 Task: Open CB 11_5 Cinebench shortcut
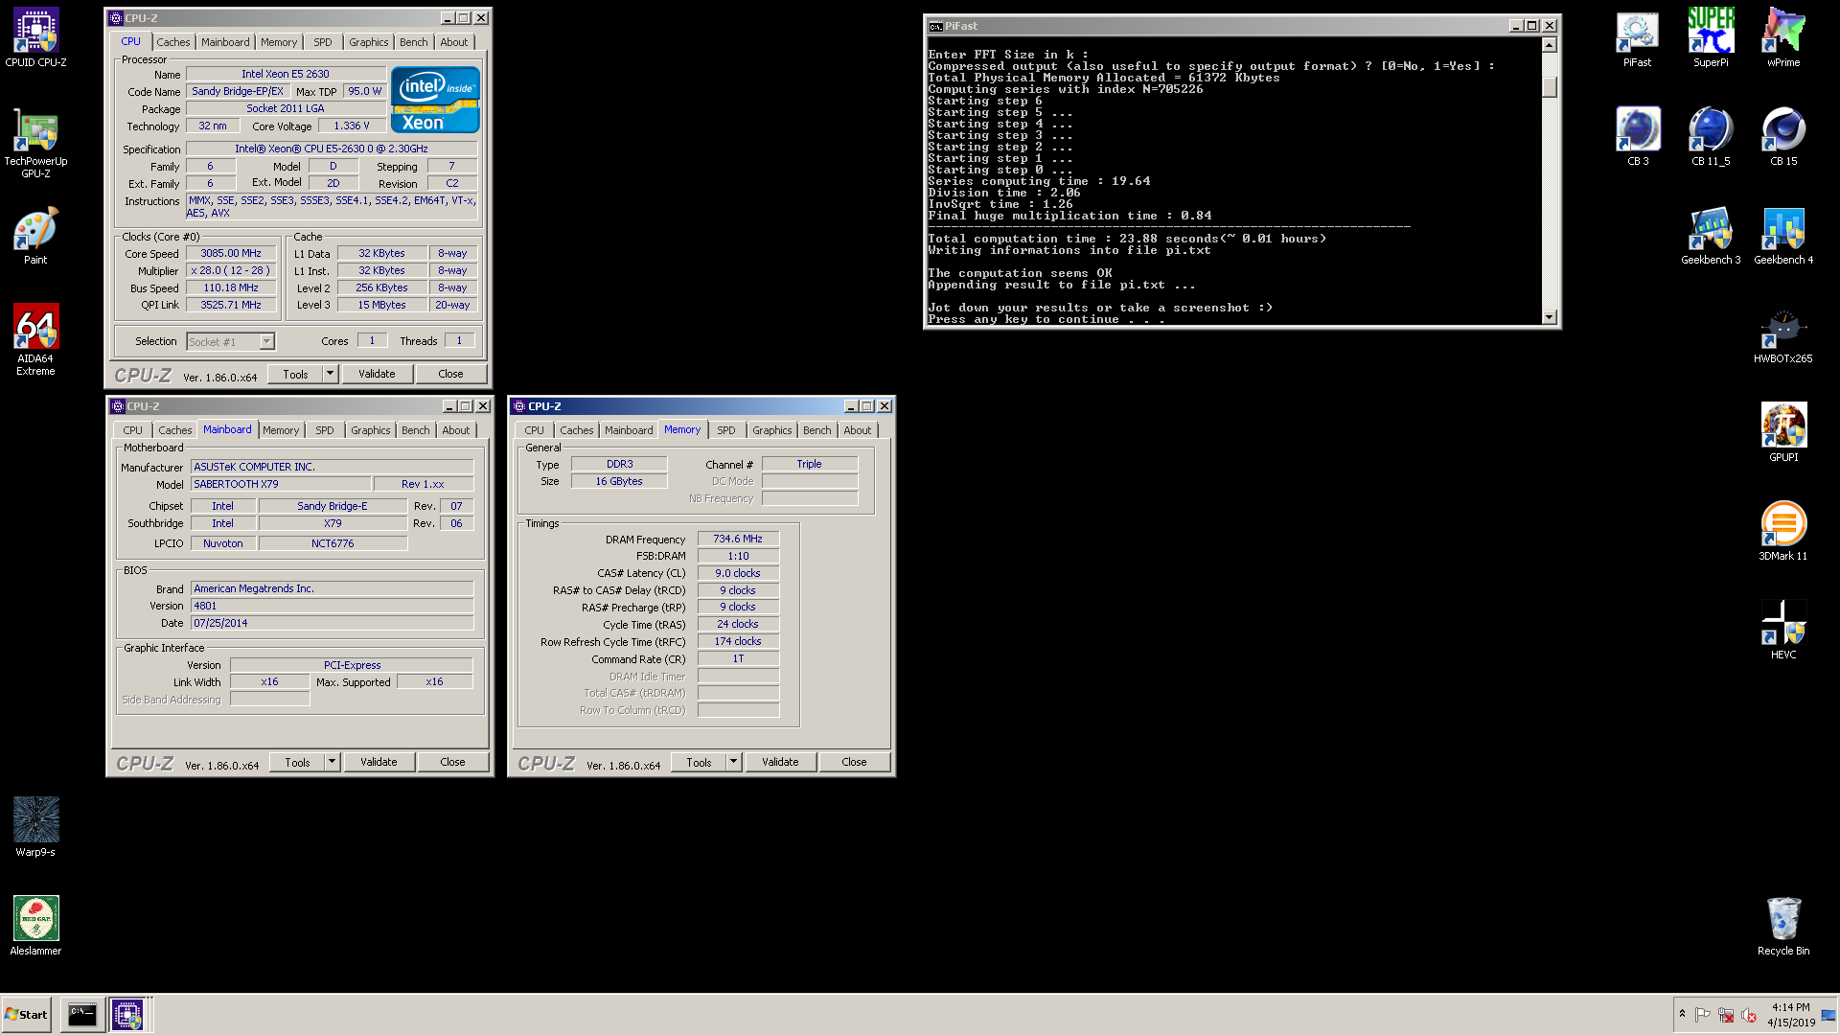[1711, 137]
